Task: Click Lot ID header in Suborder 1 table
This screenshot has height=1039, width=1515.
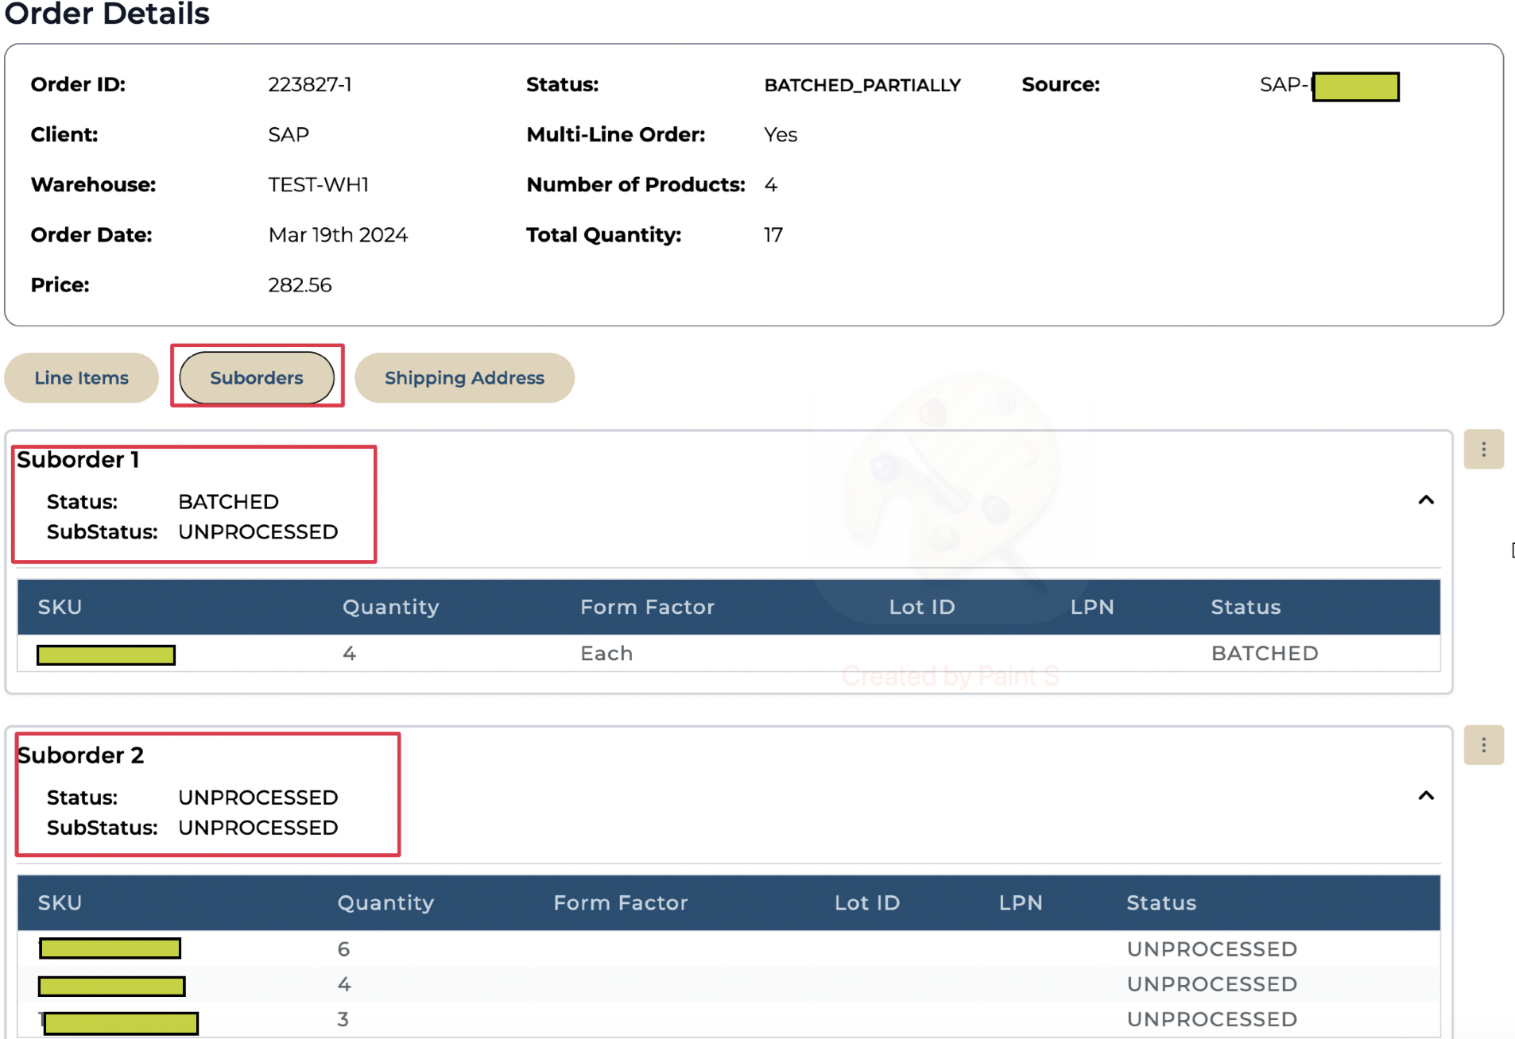Action: pyautogui.click(x=921, y=607)
